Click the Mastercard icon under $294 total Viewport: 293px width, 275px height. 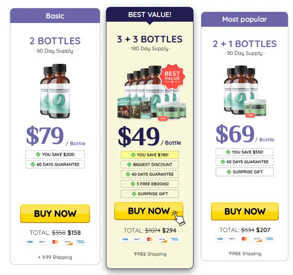click(x=149, y=239)
